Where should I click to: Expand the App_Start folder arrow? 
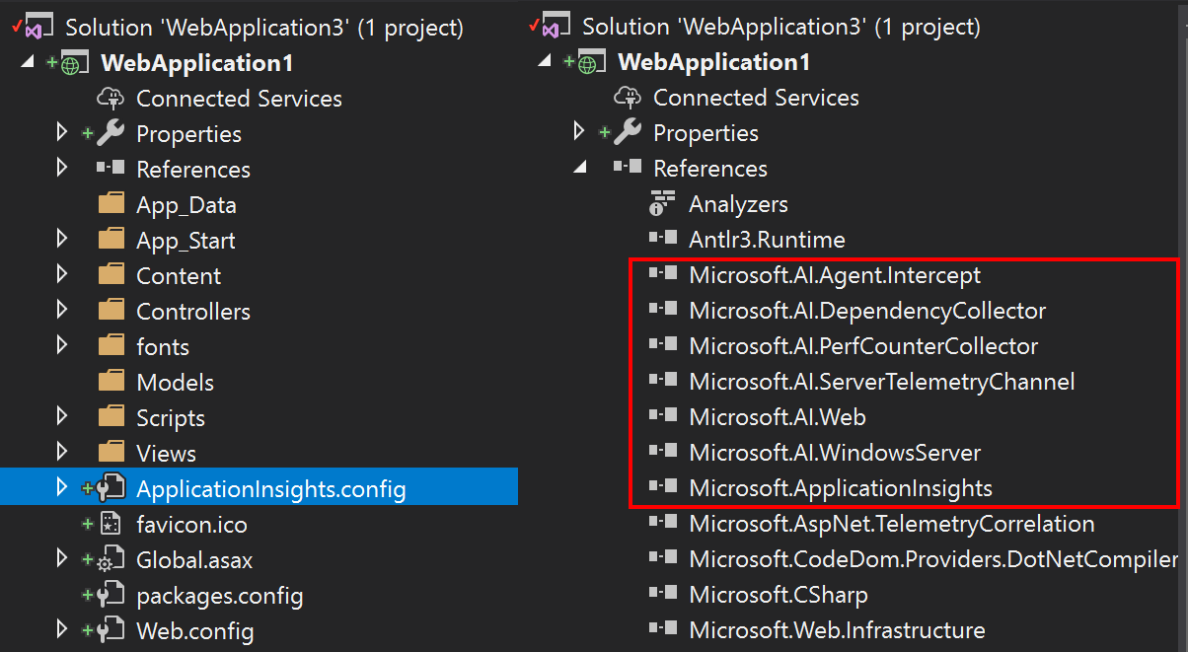pyautogui.click(x=62, y=240)
